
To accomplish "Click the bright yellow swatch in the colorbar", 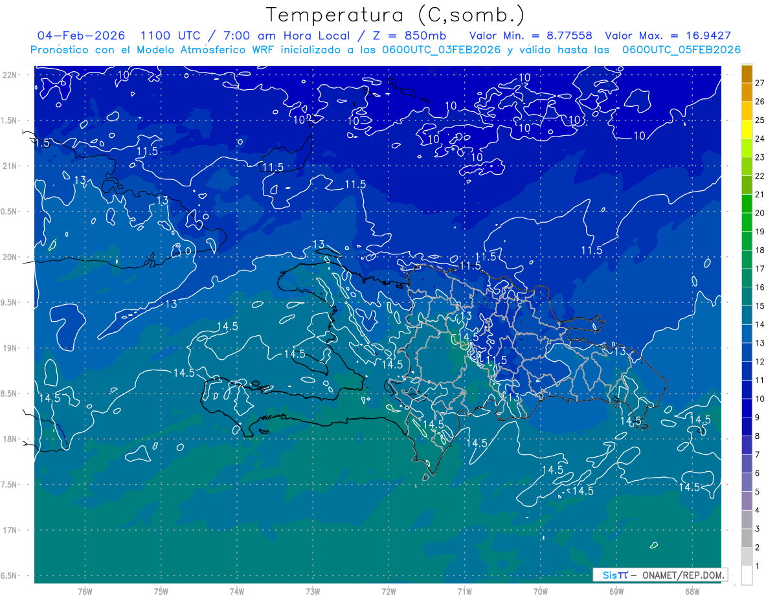I will click(747, 129).
